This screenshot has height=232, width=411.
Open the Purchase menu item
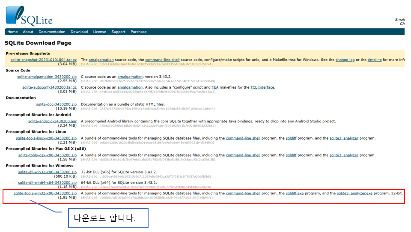[x=139, y=32]
